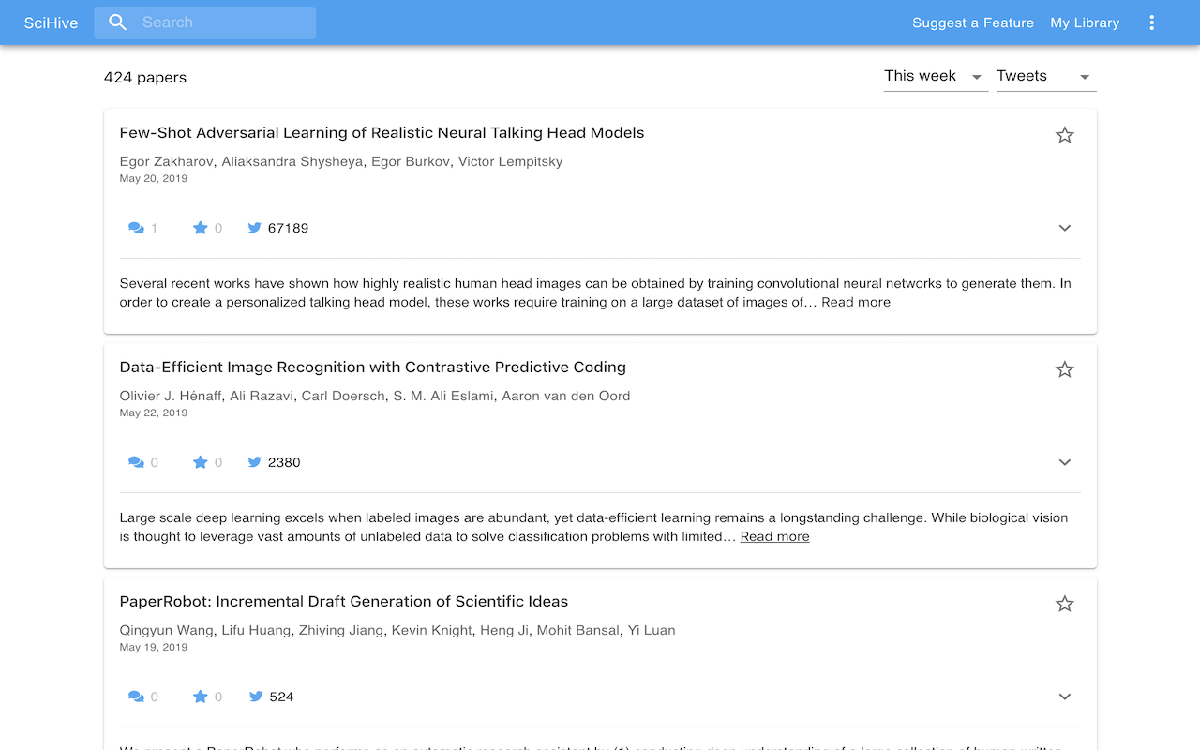Click Twitter icon showing 524 tweets
This screenshot has height=750, width=1200.
coord(254,697)
